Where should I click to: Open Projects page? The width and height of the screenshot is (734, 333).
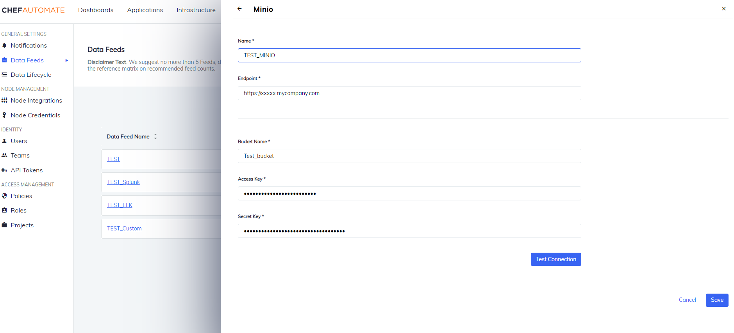pos(22,225)
